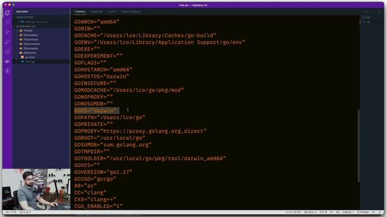
Task: Click the highlighted GOOS="darwin" line
Action: 97,110
